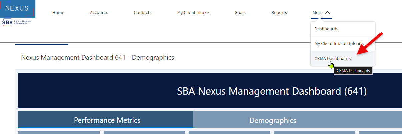Open the Accounts nav item
The height and width of the screenshot is (134, 402).
(99, 13)
